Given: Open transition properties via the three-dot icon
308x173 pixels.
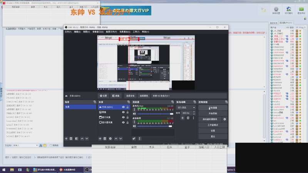Looking at the screenshot, I should (193, 118).
